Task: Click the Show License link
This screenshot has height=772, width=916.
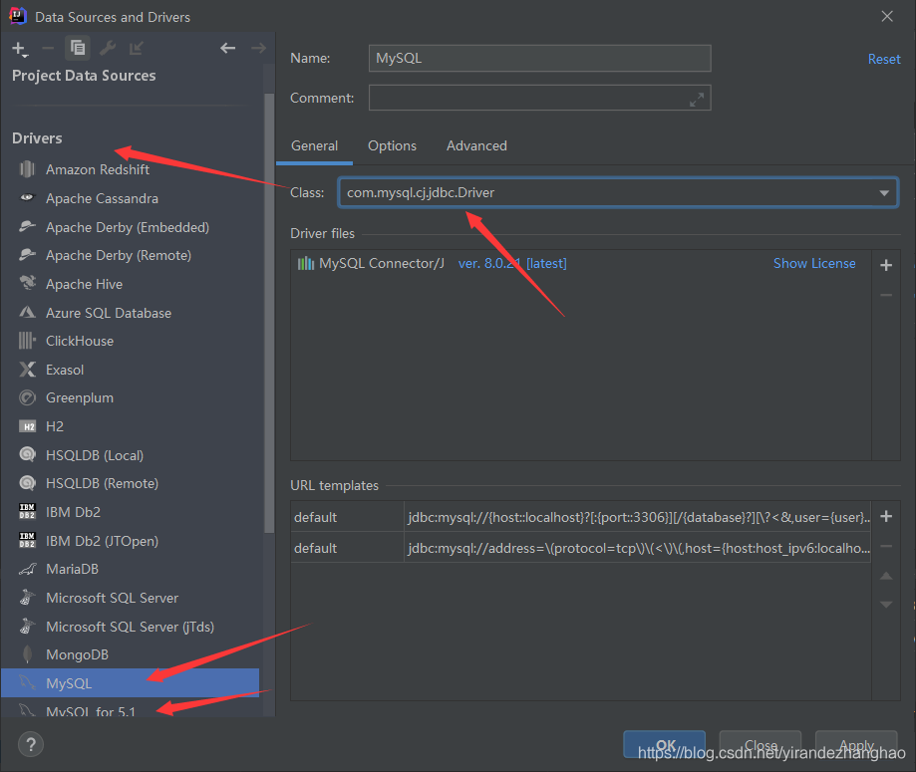Action: [814, 263]
